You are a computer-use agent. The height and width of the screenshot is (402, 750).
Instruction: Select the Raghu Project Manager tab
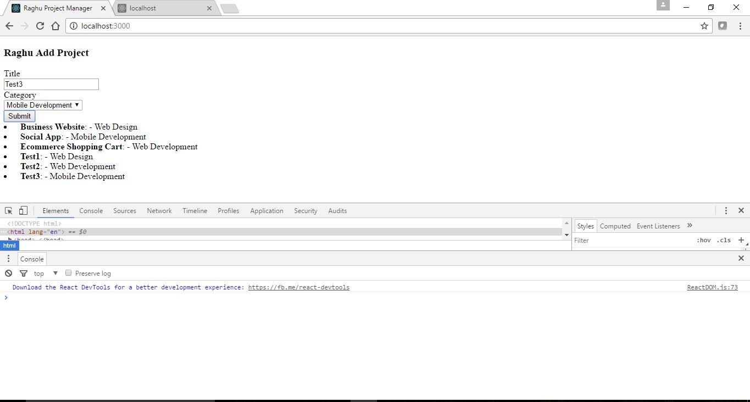click(x=57, y=8)
